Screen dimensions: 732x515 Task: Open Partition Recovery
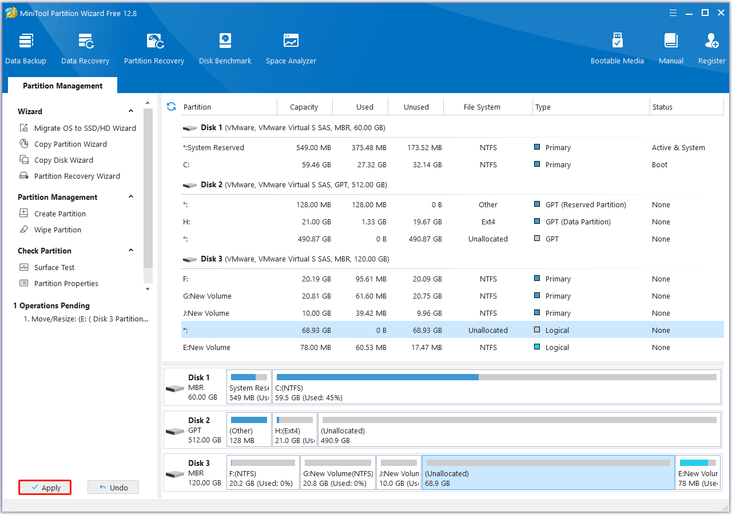click(154, 49)
